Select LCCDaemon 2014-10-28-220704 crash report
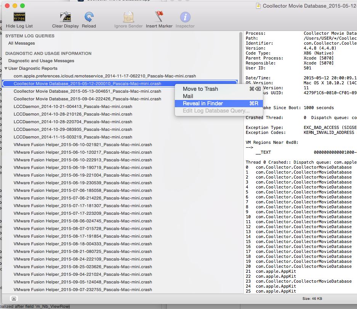The height and width of the screenshot is (309, 357). [x=73, y=122]
